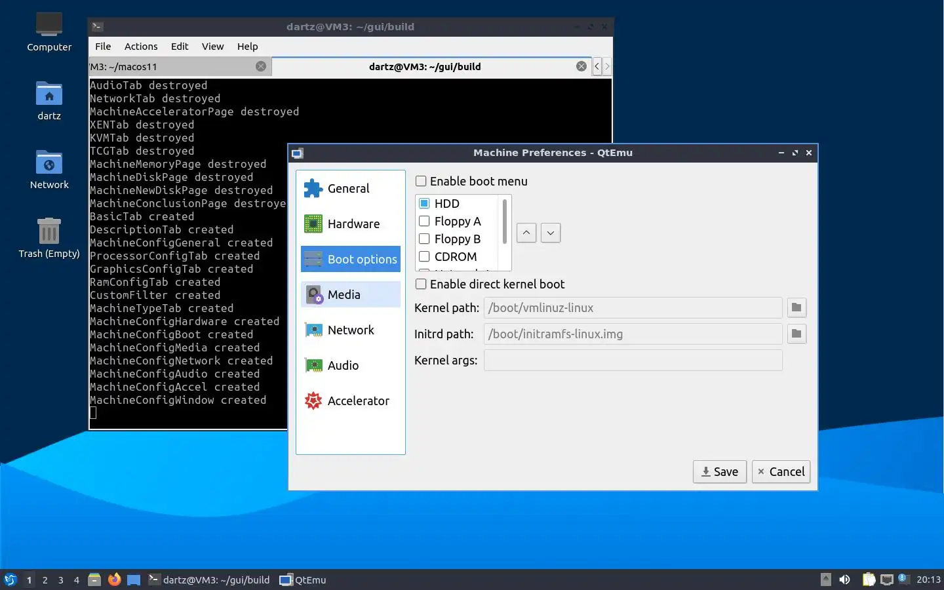Click Kernel path input field
Image resolution: width=944 pixels, height=590 pixels.
tap(633, 307)
